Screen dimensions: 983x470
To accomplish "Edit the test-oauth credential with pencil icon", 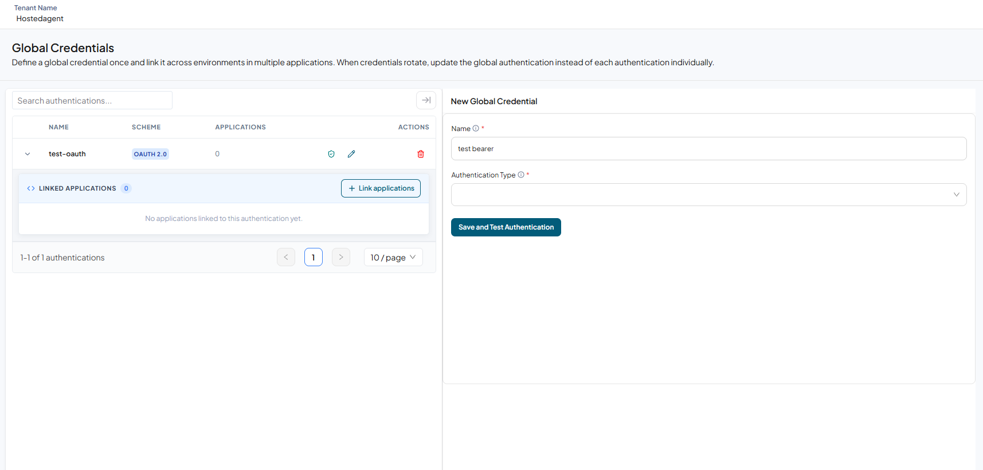I will click(351, 154).
